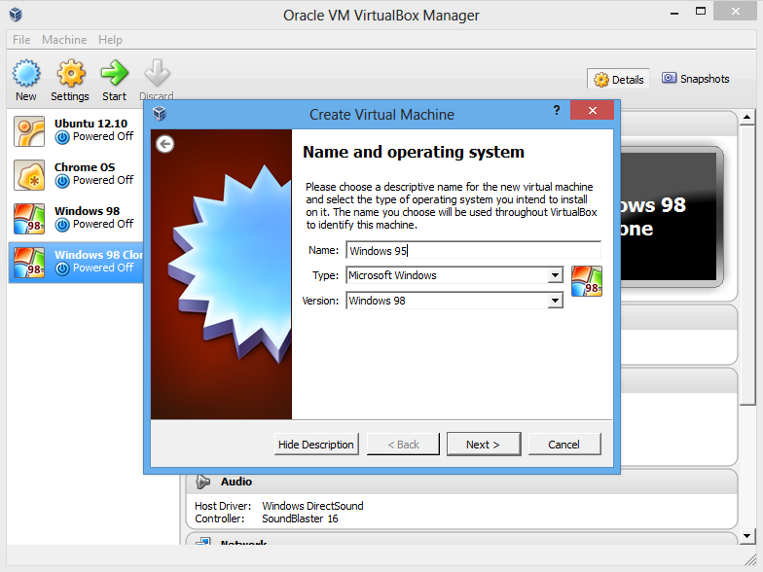Open the Type dropdown arrow
The height and width of the screenshot is (572, 763).
555,275
